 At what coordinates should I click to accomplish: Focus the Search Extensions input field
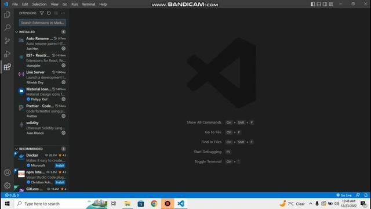[42, 23]
